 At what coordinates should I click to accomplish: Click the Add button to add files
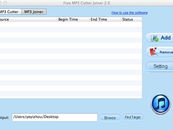click(x=159, y=38)
